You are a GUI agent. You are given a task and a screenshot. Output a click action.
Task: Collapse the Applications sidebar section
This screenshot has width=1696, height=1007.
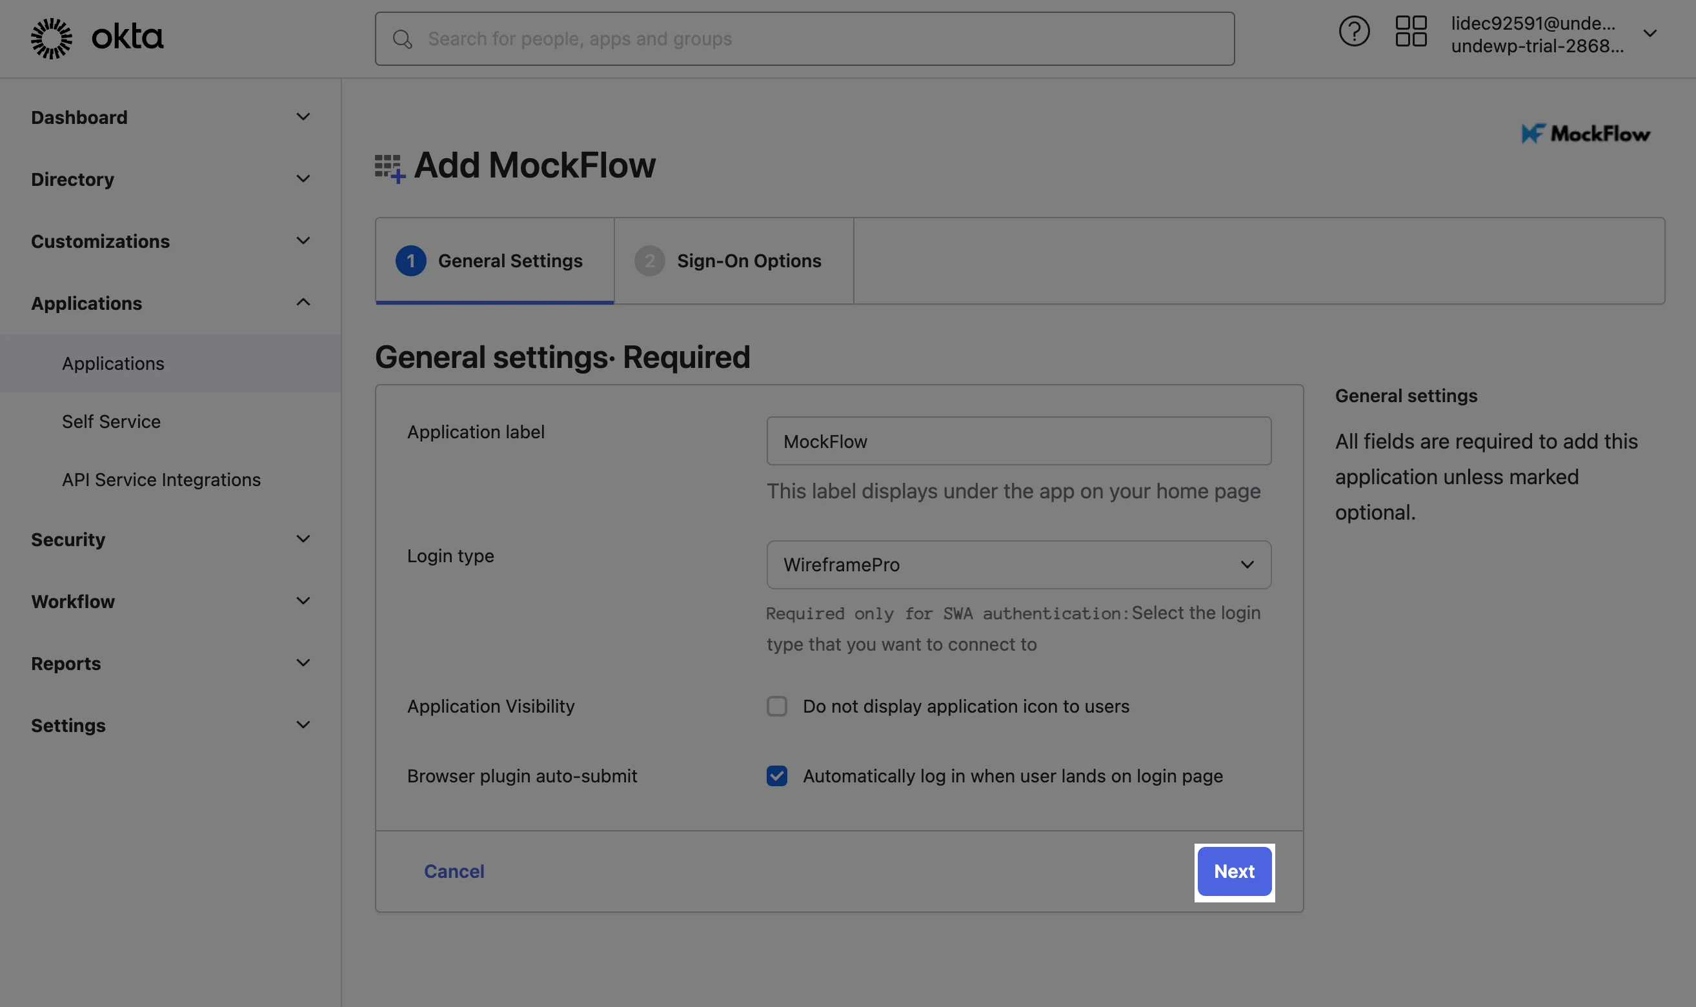tap(170, 303)
